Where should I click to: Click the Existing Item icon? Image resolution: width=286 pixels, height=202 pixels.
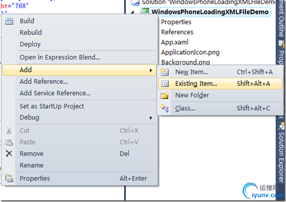165,83
